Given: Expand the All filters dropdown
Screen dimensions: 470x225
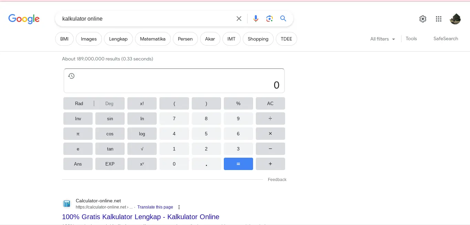Looking at the screenshot, I should [x=383, y=39].
